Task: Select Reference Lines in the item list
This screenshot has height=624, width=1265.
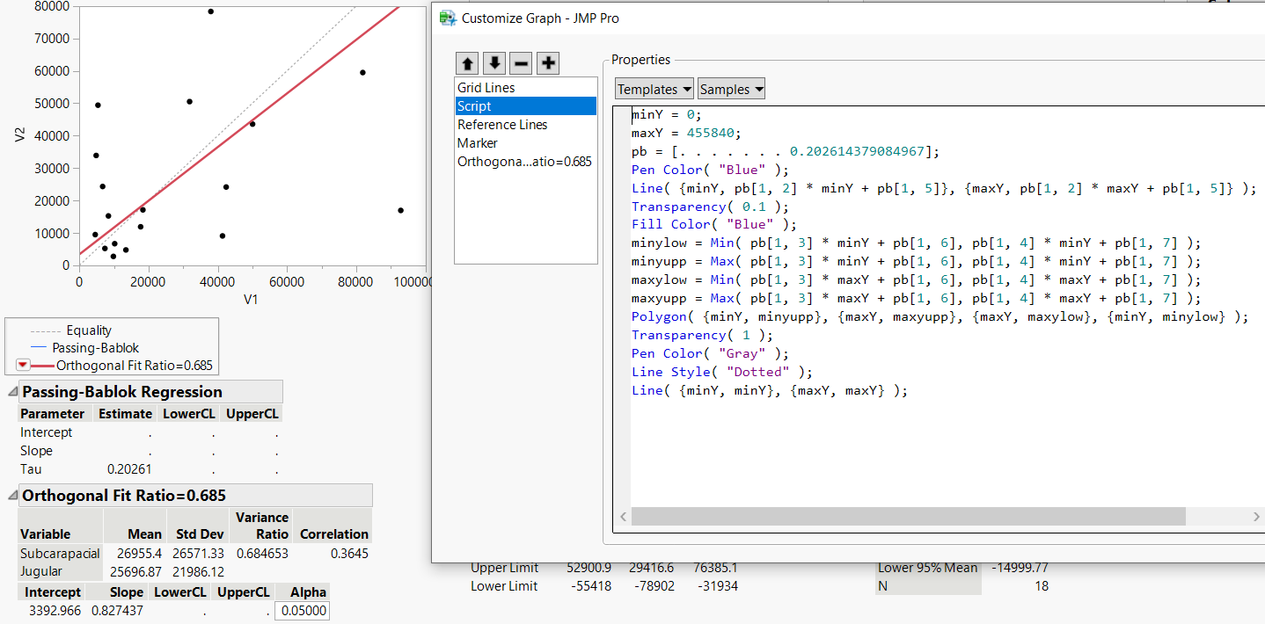Action: (501, 124)
